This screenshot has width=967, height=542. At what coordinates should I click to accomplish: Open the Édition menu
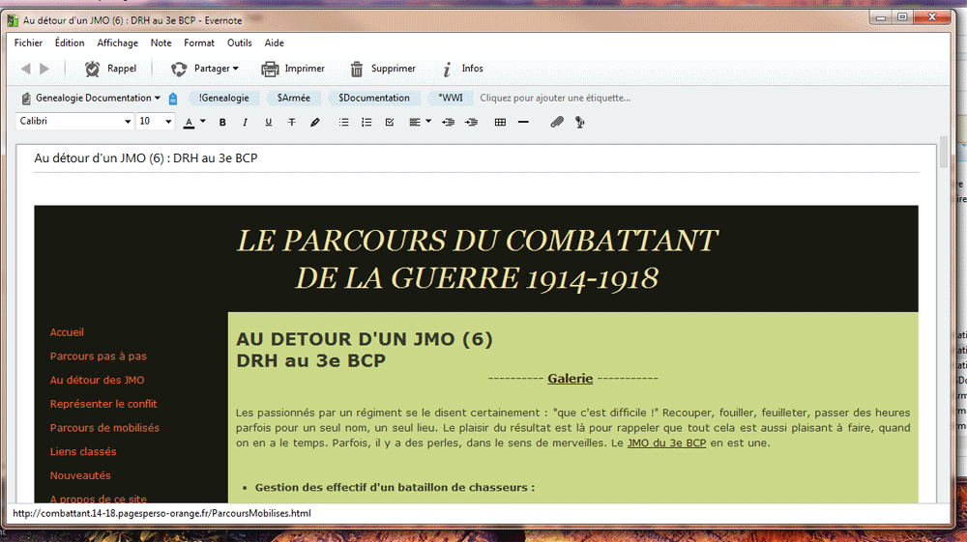point(70,43)
